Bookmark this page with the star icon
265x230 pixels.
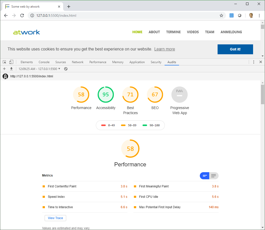(221, 15)
